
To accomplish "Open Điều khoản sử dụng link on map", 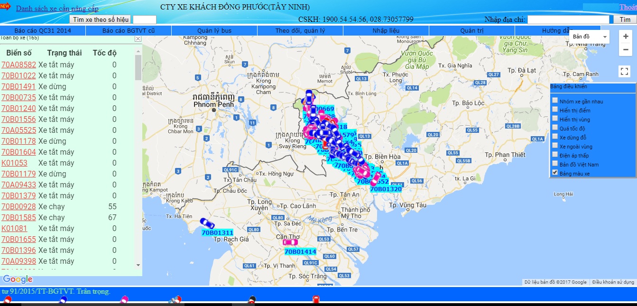I will coord(613,282).
